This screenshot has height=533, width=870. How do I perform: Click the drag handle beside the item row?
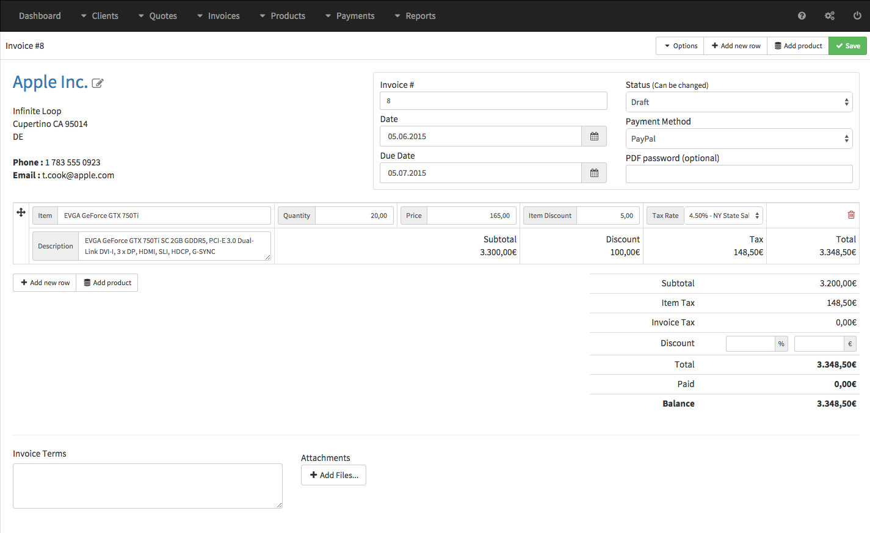pyautogui.click(x=21, y=212)
